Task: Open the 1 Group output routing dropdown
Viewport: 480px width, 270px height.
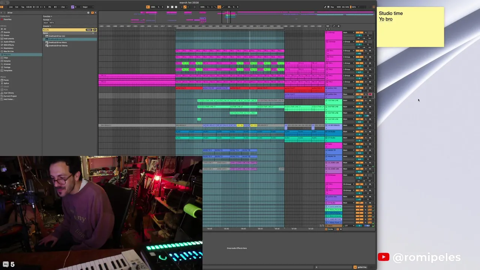Action: coord(349,33)
